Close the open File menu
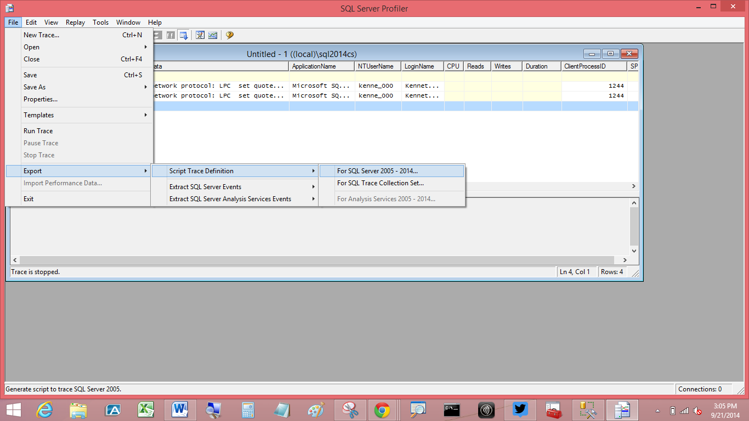749x421 pixels. point(14,22)
